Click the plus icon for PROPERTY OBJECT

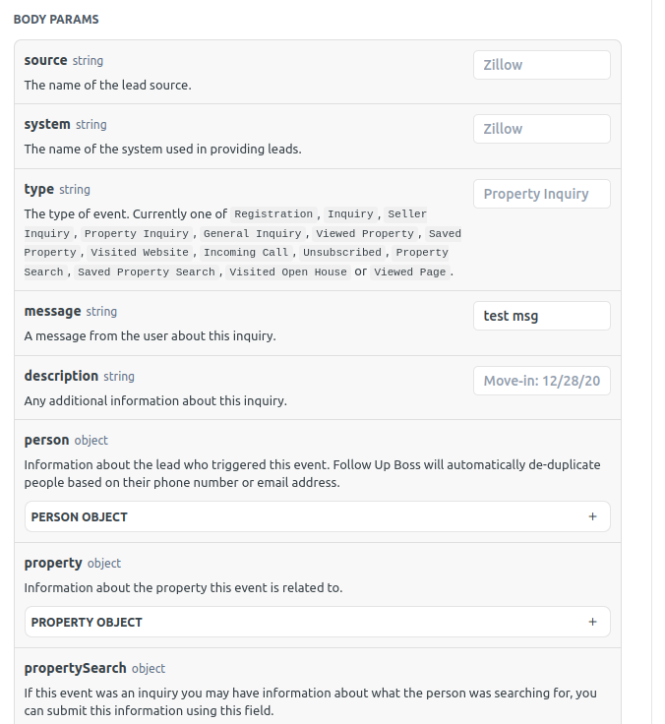click(x=592, y=622)
